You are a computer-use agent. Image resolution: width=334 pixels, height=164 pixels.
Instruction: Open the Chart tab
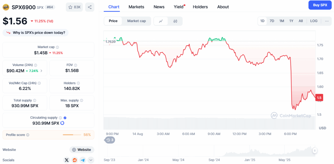click(114, 7)
